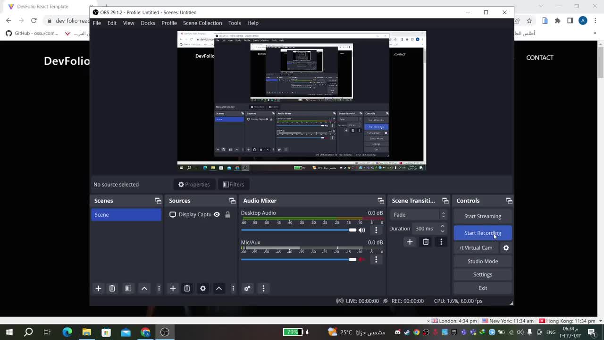Remove scene transition with trash icon

tap(426, 242)
